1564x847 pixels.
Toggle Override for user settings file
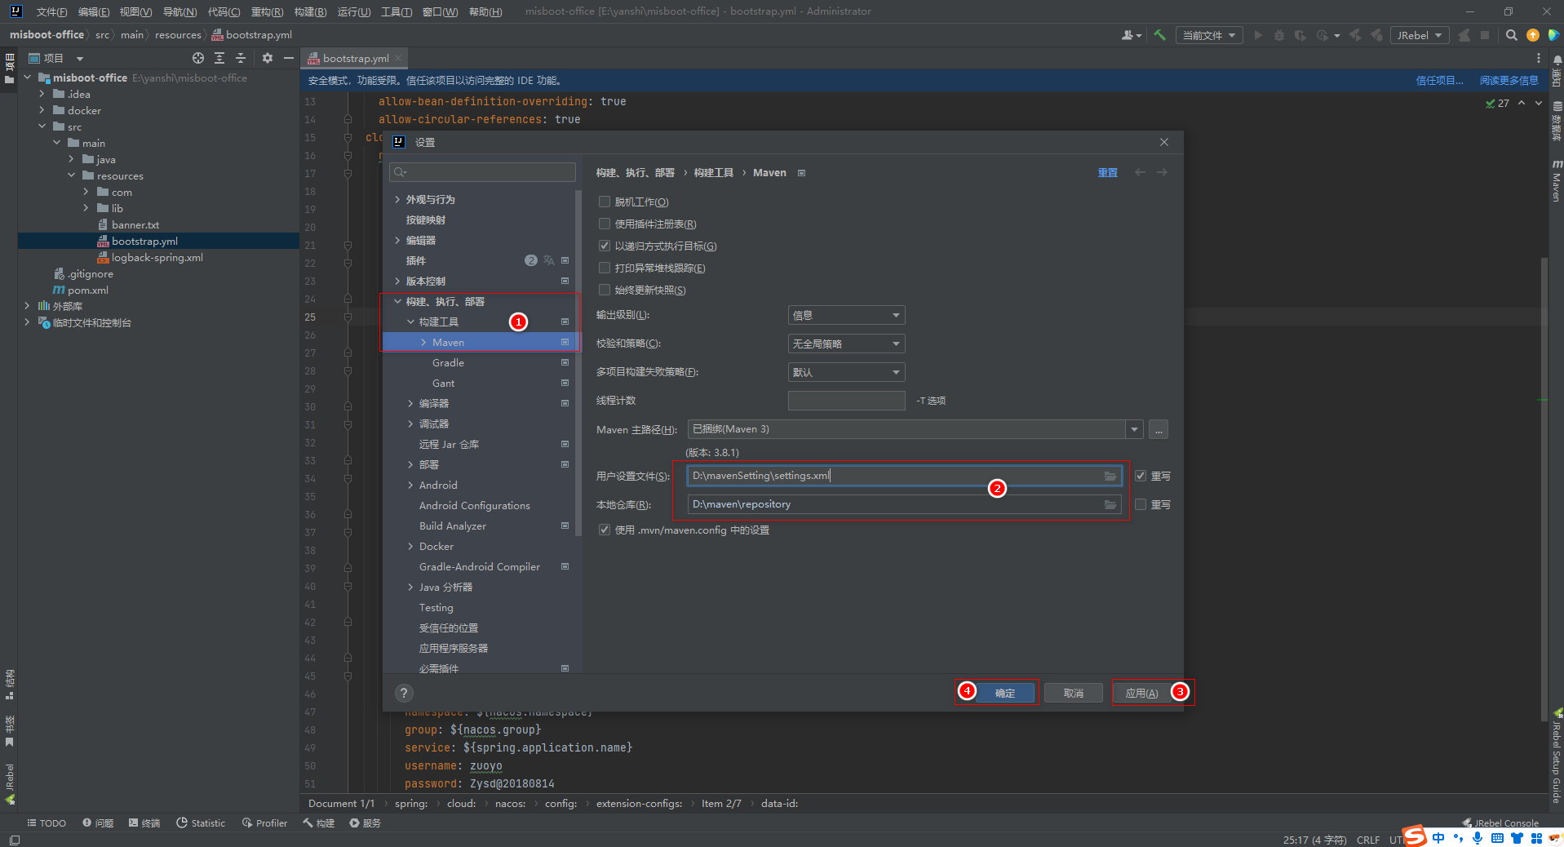tap(1141, 476)
